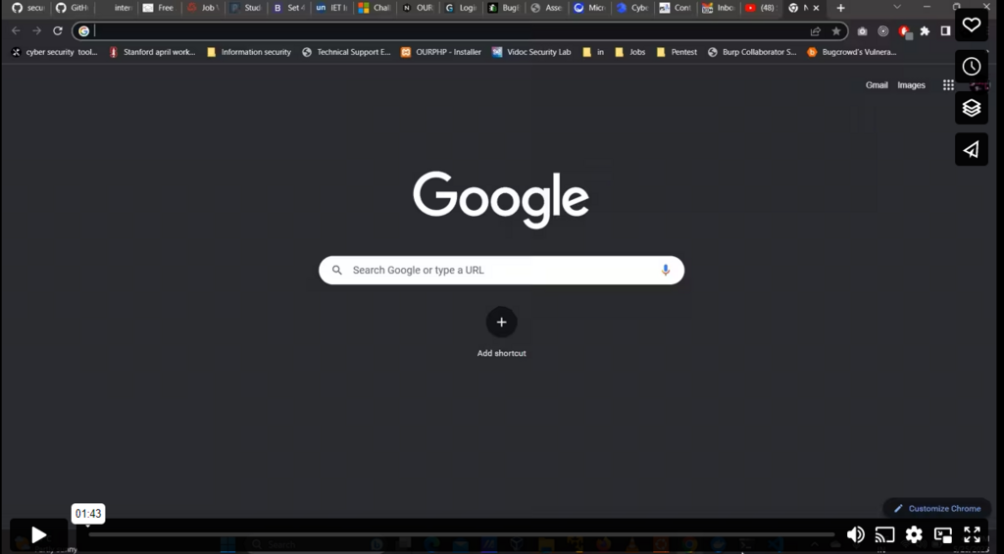Click the 01:43 timestamp marker

pos(87,514)
